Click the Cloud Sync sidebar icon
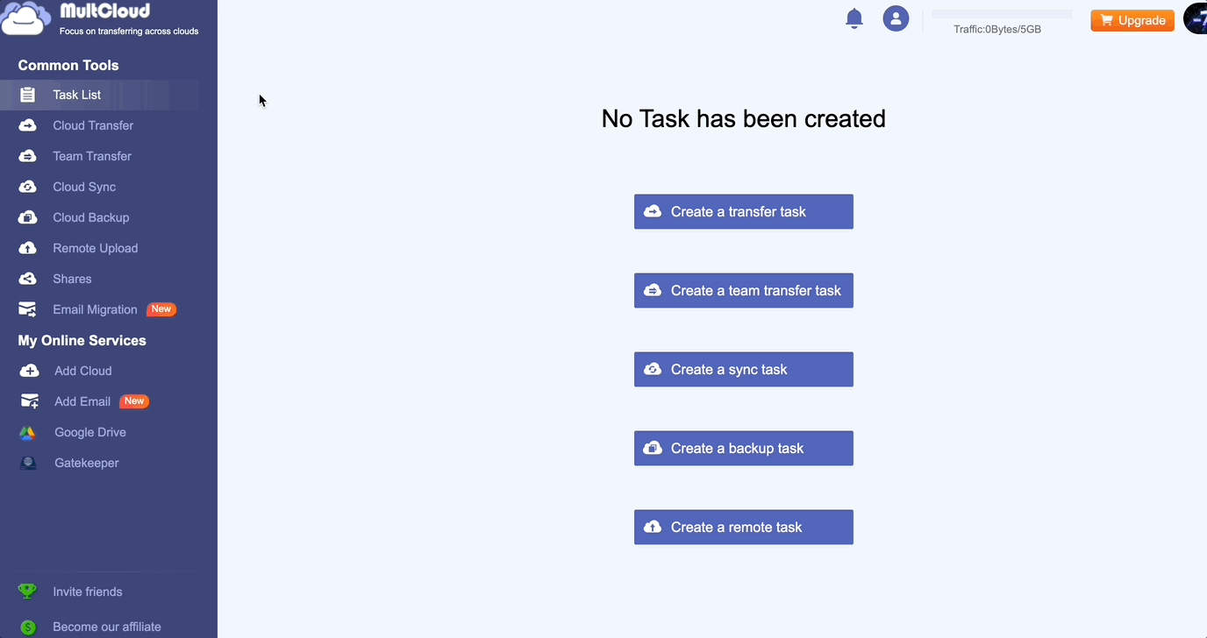 pyautogui.click(x=28, y=187)
